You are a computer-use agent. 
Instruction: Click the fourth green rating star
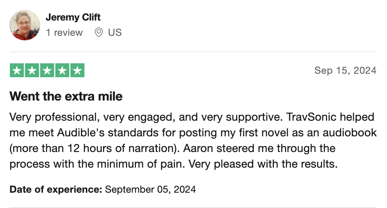pos(62,71)
